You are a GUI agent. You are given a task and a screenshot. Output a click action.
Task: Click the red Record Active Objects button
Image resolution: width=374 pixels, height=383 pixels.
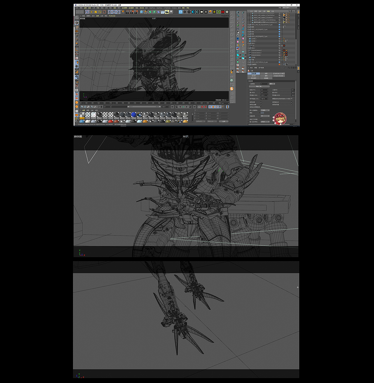click(x=202, y=107)
